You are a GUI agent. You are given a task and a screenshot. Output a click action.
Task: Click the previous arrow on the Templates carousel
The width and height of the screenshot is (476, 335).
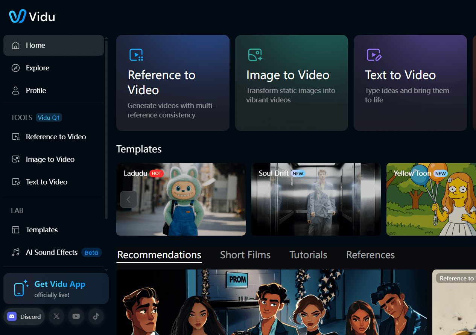[x=128, y=199]
